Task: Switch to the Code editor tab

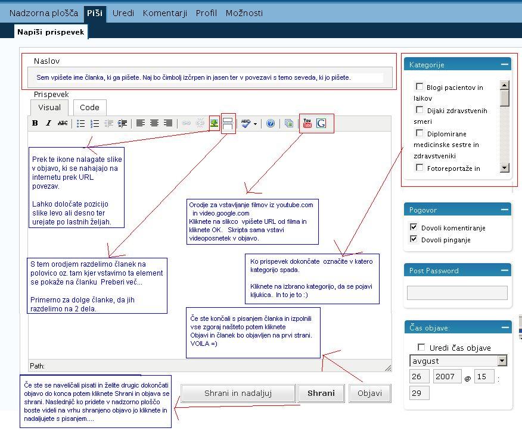Action: (89, 107)
